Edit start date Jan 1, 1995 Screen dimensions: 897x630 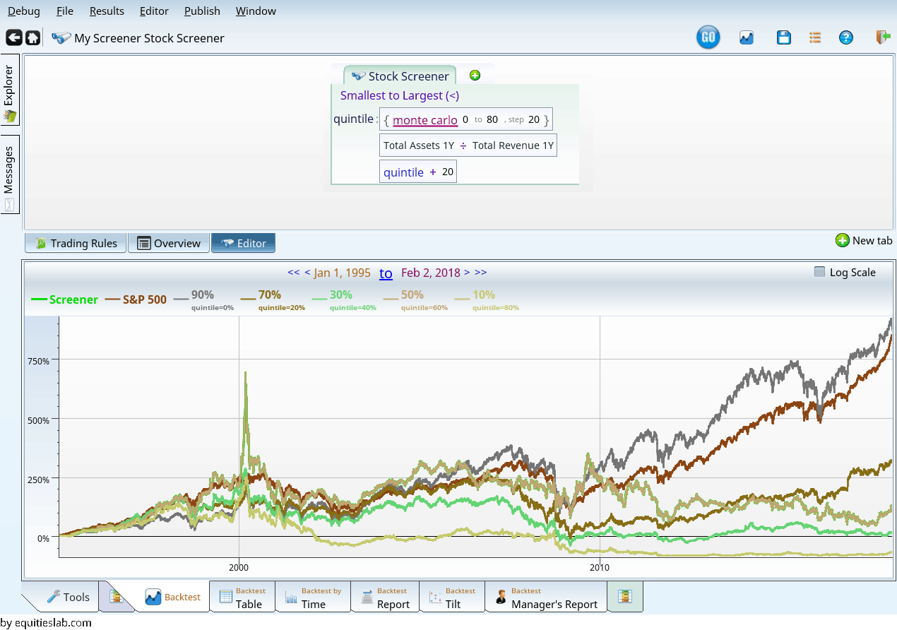pyautogui.click(x=343, y=273)
